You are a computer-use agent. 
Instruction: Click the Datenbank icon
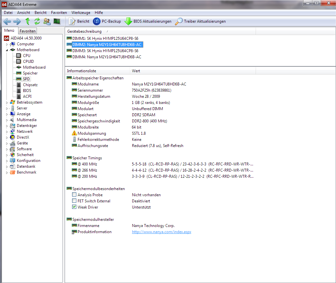coord(13,166)
